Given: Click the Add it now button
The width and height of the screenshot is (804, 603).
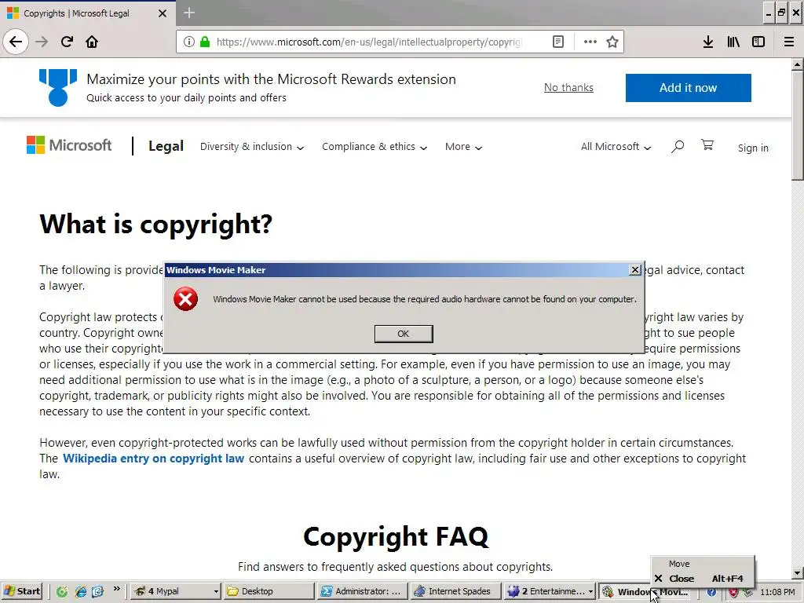Looking at the screenshot, I should tap(688, 88).
